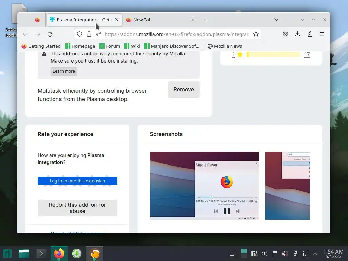Click the 17 one-star review count
This screenshot has height=261, width=348.
point(307,55)
